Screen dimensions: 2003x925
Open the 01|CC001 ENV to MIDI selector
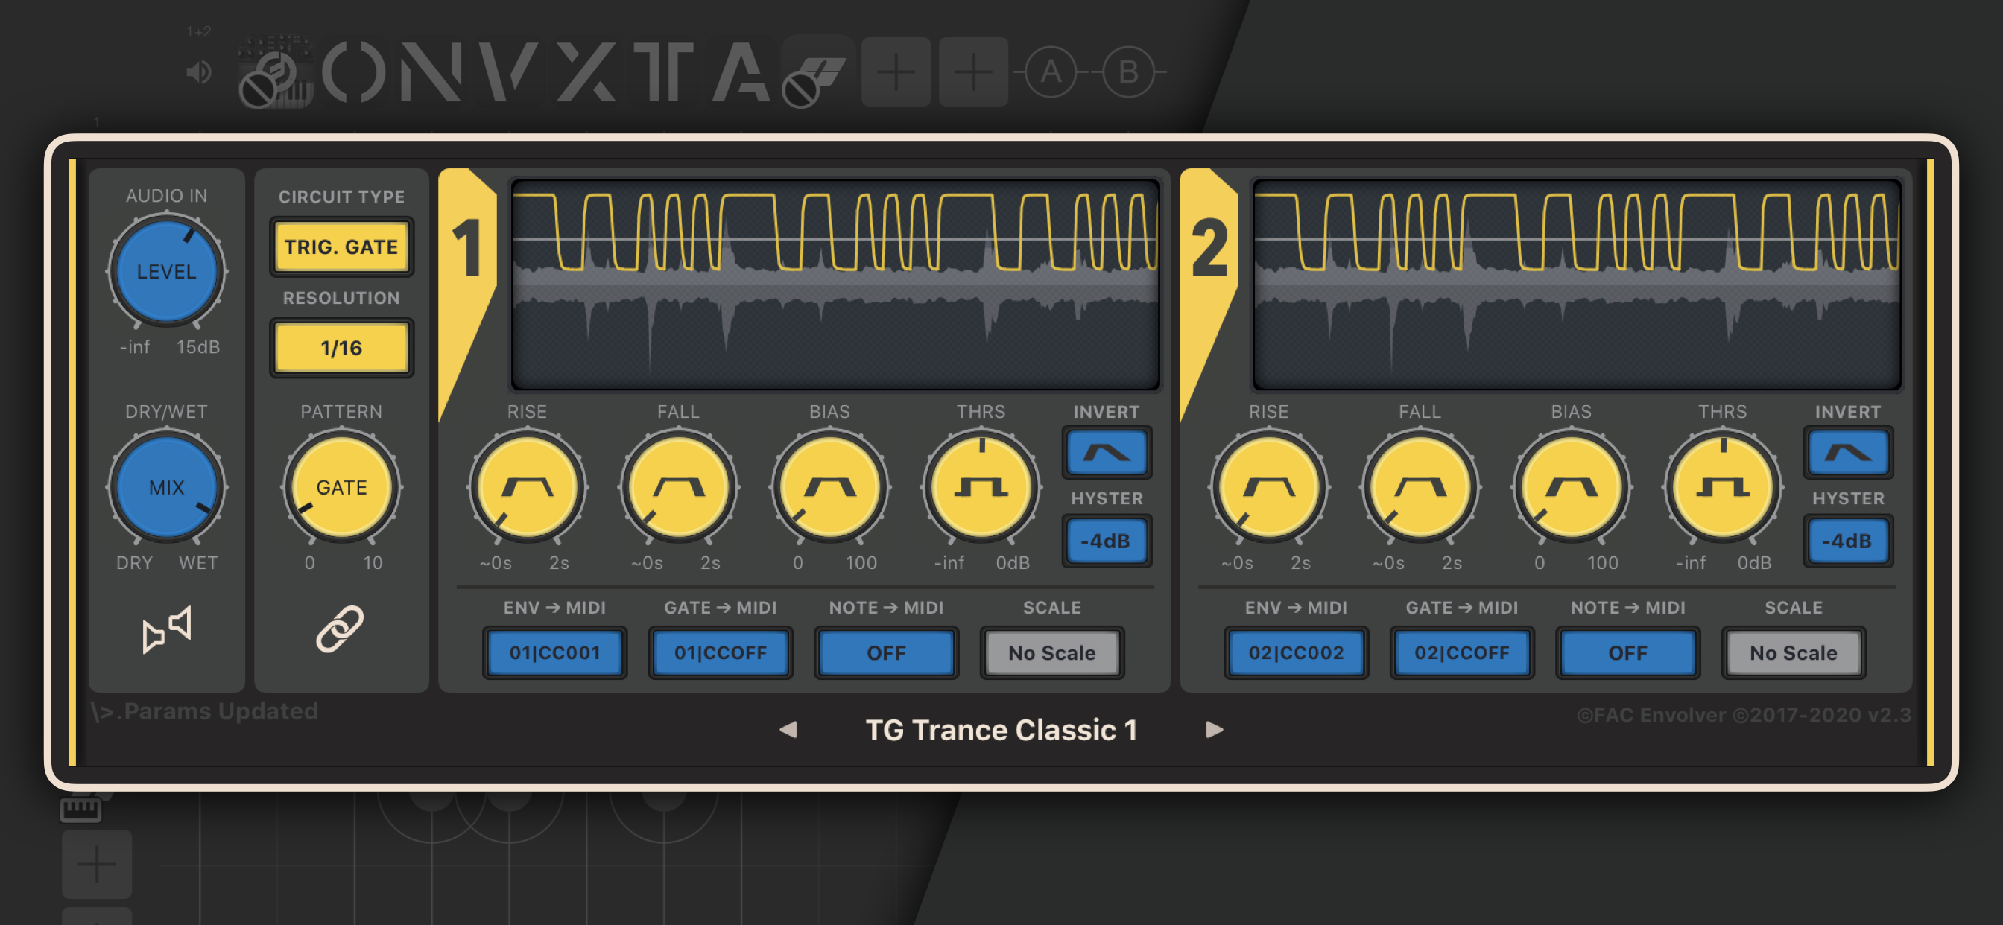click(554, 653)
